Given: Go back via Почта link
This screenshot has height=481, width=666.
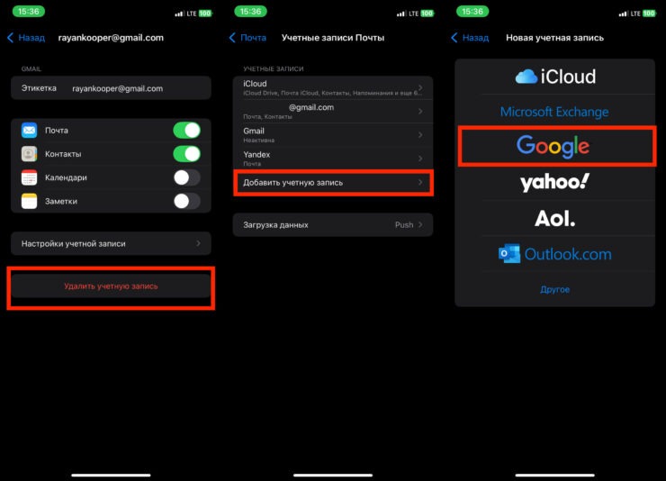Looking at the screenshot, I should tap(247, 38).
